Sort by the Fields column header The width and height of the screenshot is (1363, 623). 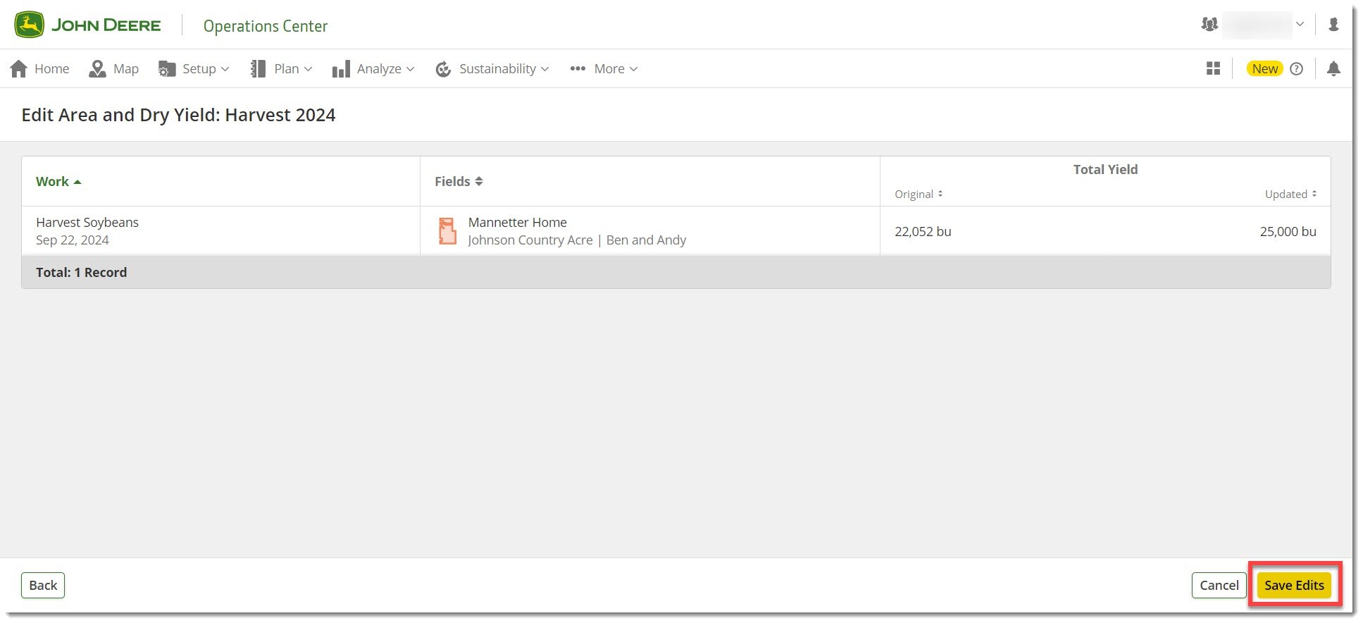459,181
